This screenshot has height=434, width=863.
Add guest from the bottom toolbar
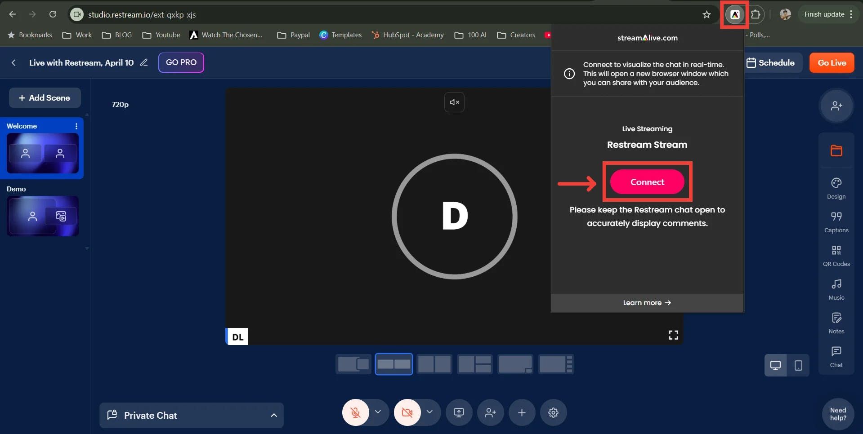(490, 412)
